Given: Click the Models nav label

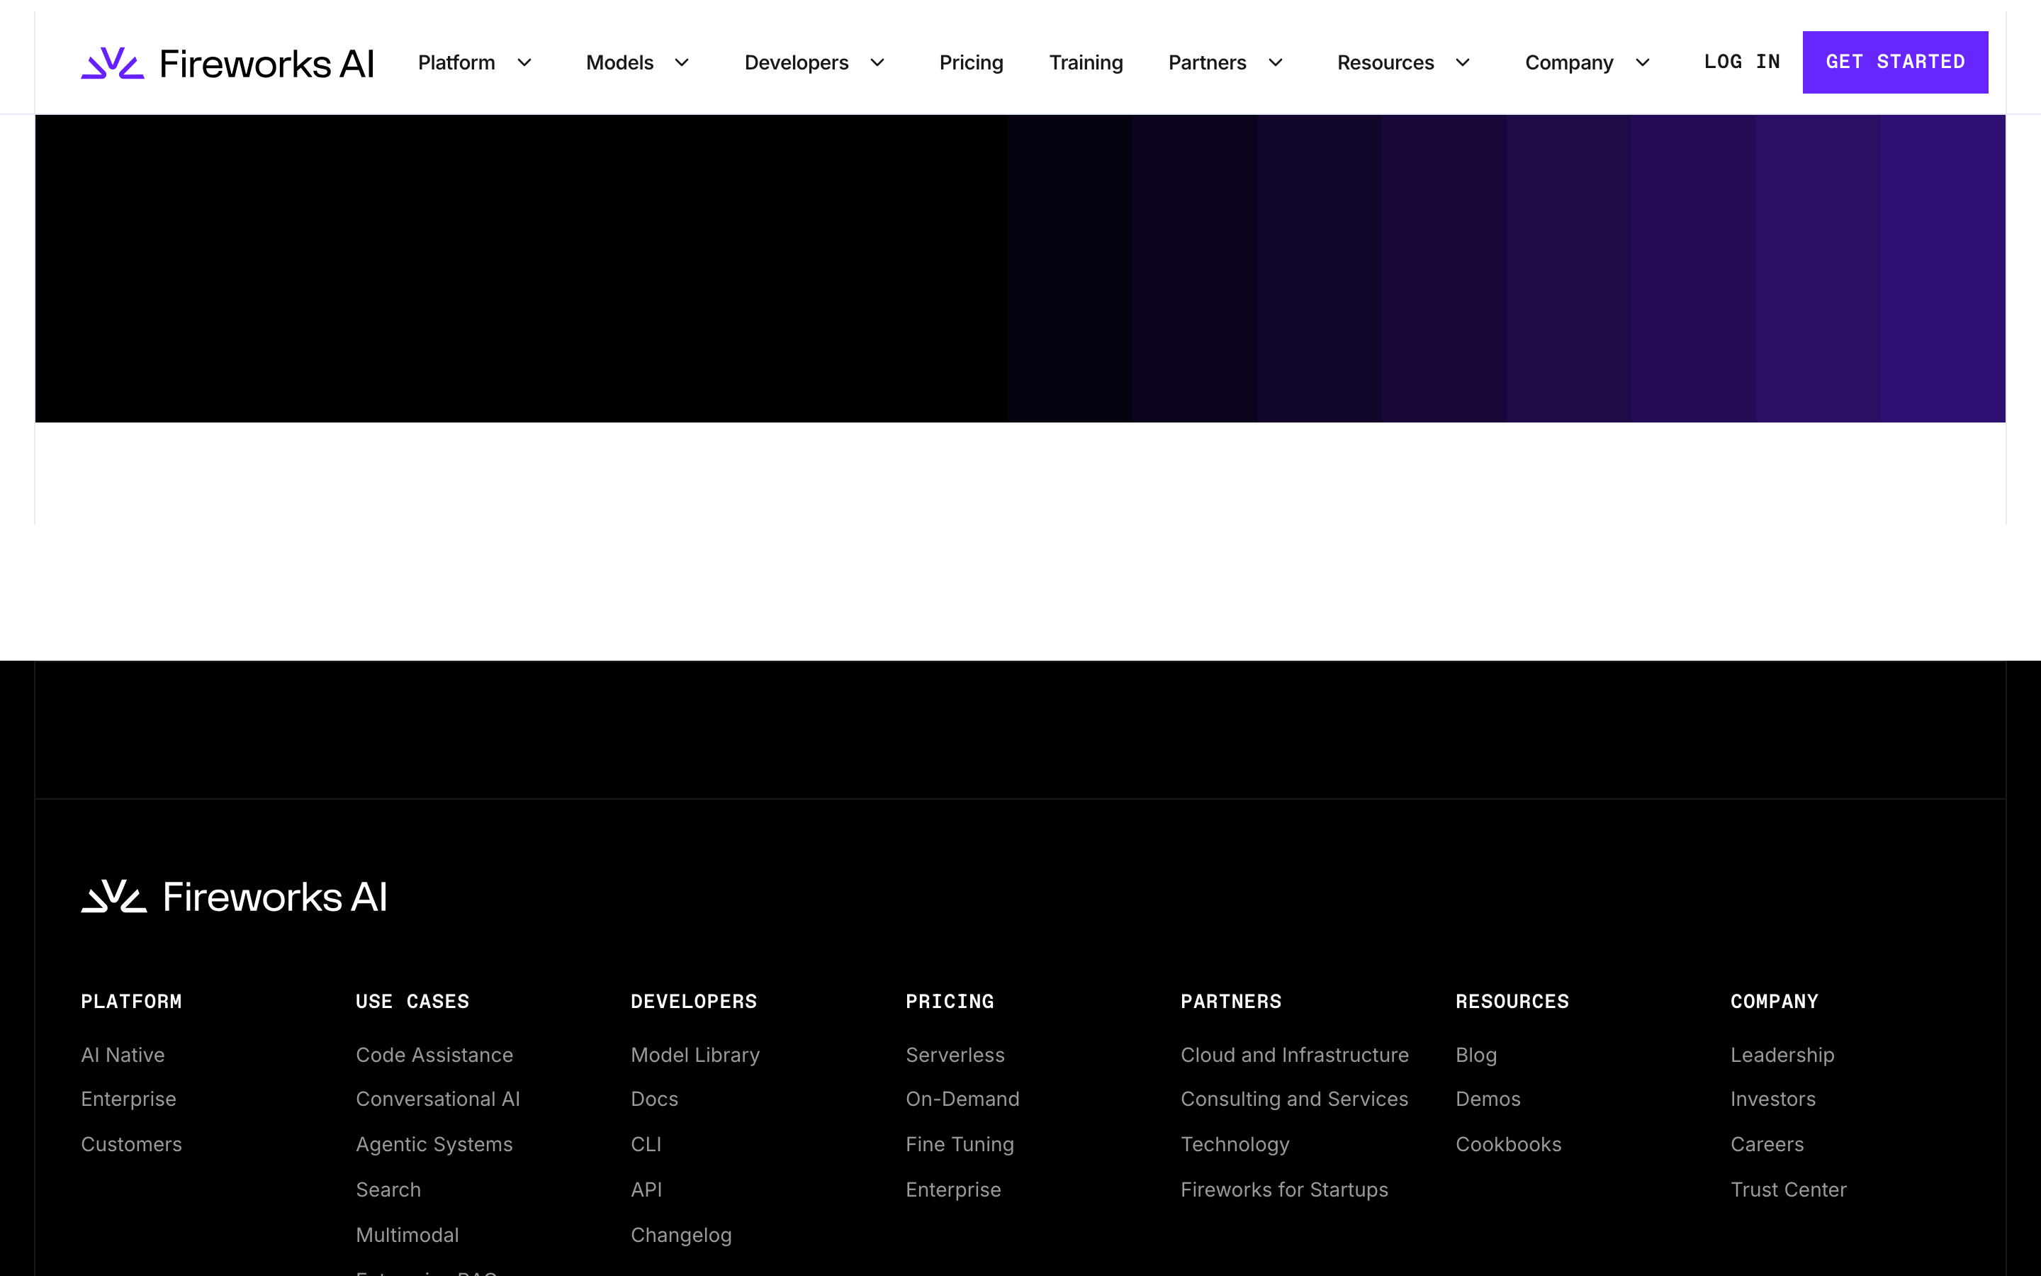Looking at the screenshot, I should [620, 62].
